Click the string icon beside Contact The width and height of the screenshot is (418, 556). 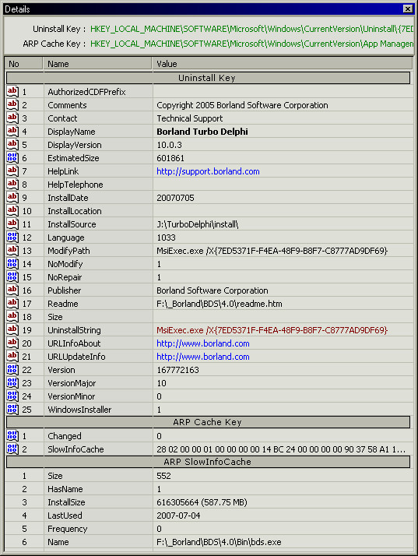click(12, 118)
